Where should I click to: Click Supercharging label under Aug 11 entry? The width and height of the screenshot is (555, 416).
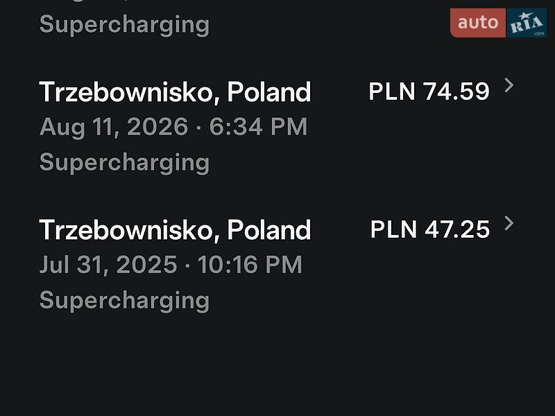click(x=124, y=163)
